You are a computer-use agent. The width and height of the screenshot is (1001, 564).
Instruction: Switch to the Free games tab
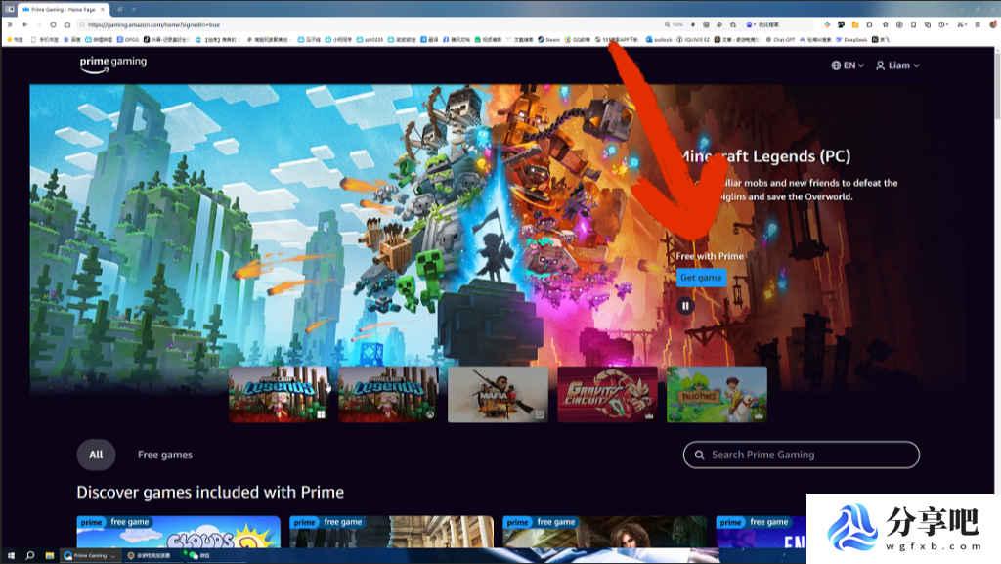[164, 455]
